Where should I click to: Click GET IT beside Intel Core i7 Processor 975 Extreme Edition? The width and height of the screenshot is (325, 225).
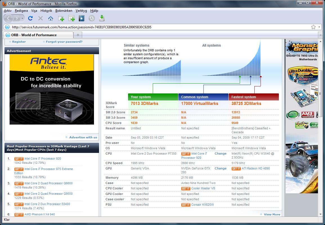[x=19, y=169]
